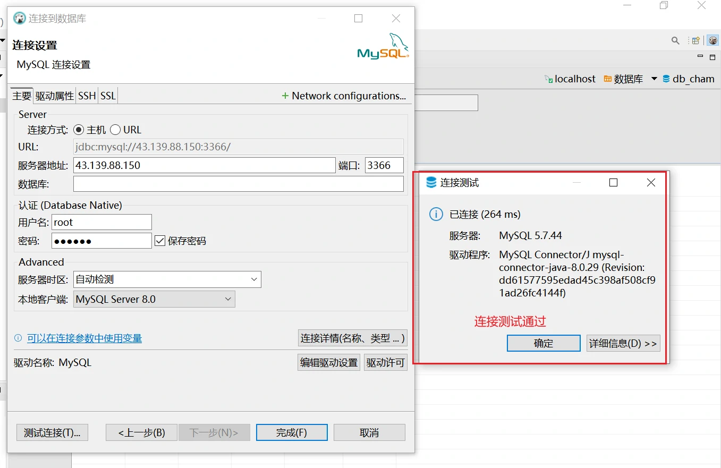
Task: Toggle the 保存密码 checkbox
Action: coord(160,241)
